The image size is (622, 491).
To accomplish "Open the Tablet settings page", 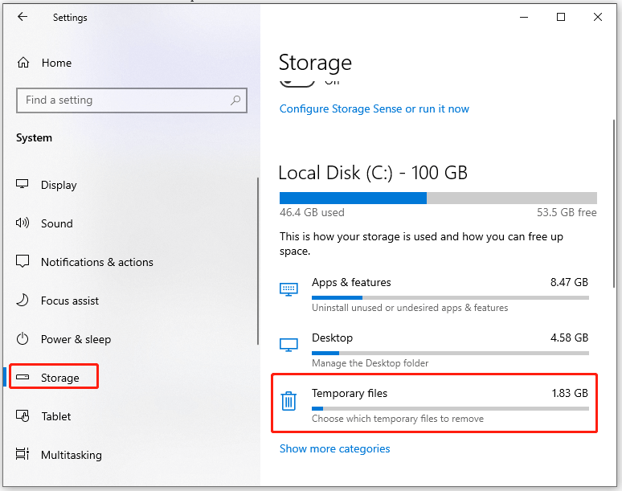I will coord(56,416).
